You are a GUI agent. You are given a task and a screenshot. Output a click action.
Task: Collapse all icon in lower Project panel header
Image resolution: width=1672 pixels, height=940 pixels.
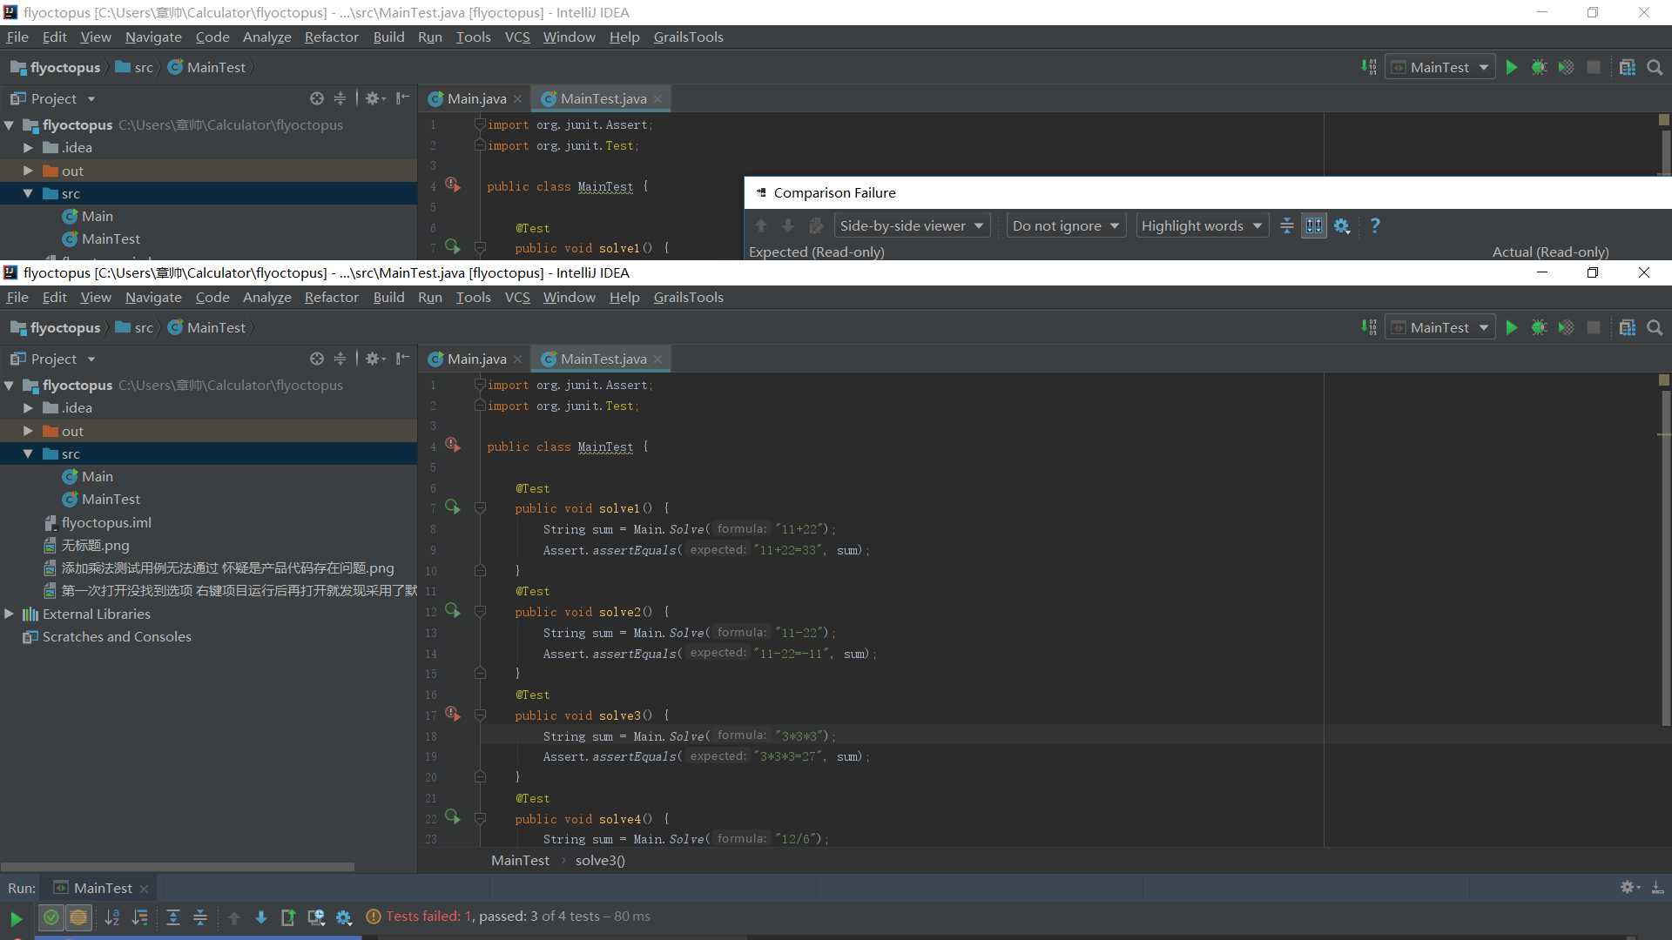(x=340, y=359)
